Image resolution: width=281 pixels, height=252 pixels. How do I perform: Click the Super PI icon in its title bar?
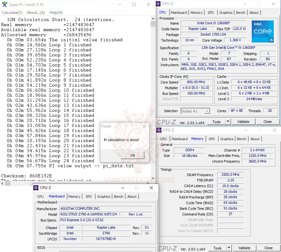tap(4, 4)
